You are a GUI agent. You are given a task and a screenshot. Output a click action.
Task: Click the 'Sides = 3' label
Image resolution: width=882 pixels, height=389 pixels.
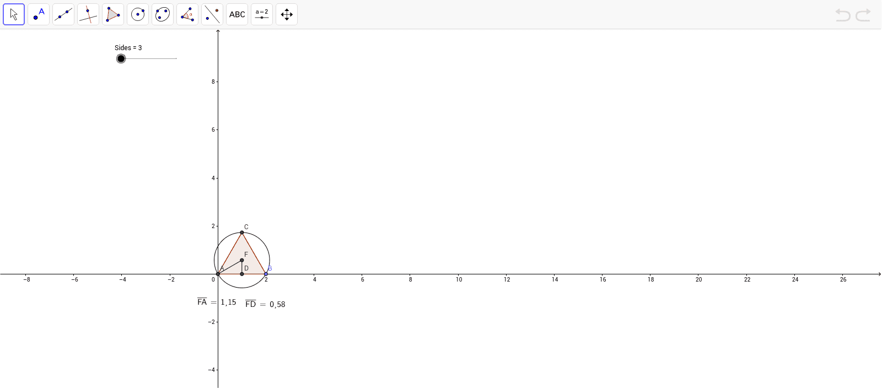click(x=128, y=48)
